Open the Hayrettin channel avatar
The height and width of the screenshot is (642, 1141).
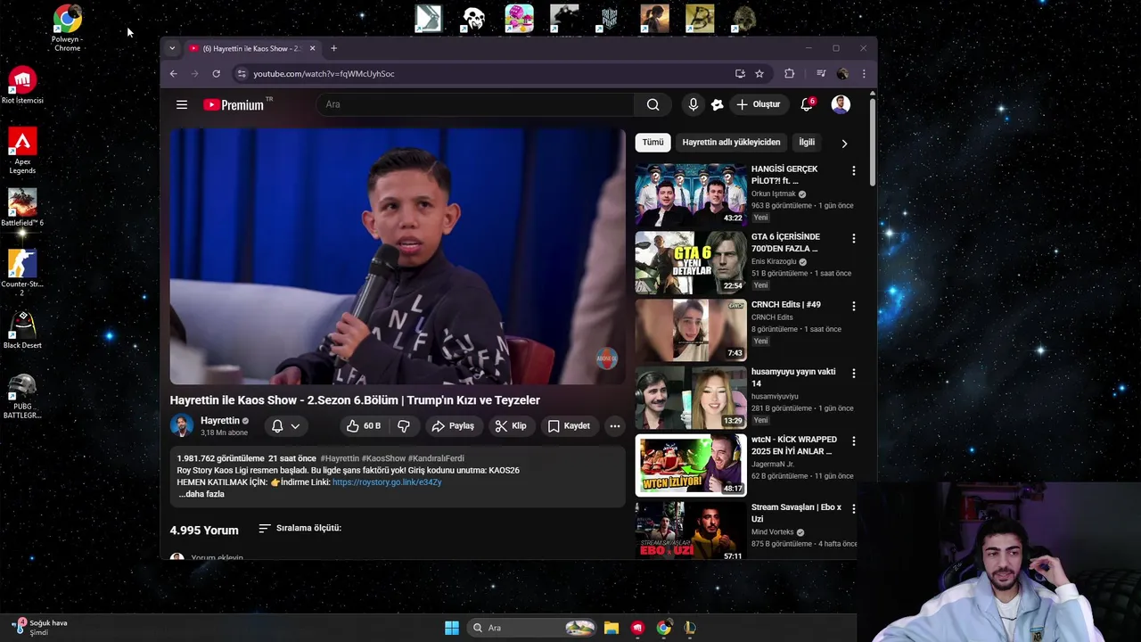[x=182, y=425]
